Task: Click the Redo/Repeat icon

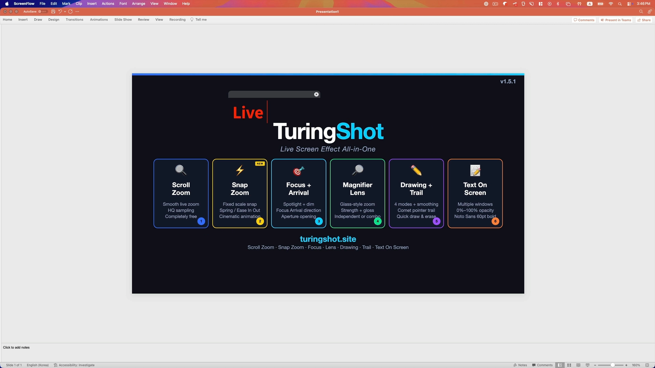Action: (70, 12)
